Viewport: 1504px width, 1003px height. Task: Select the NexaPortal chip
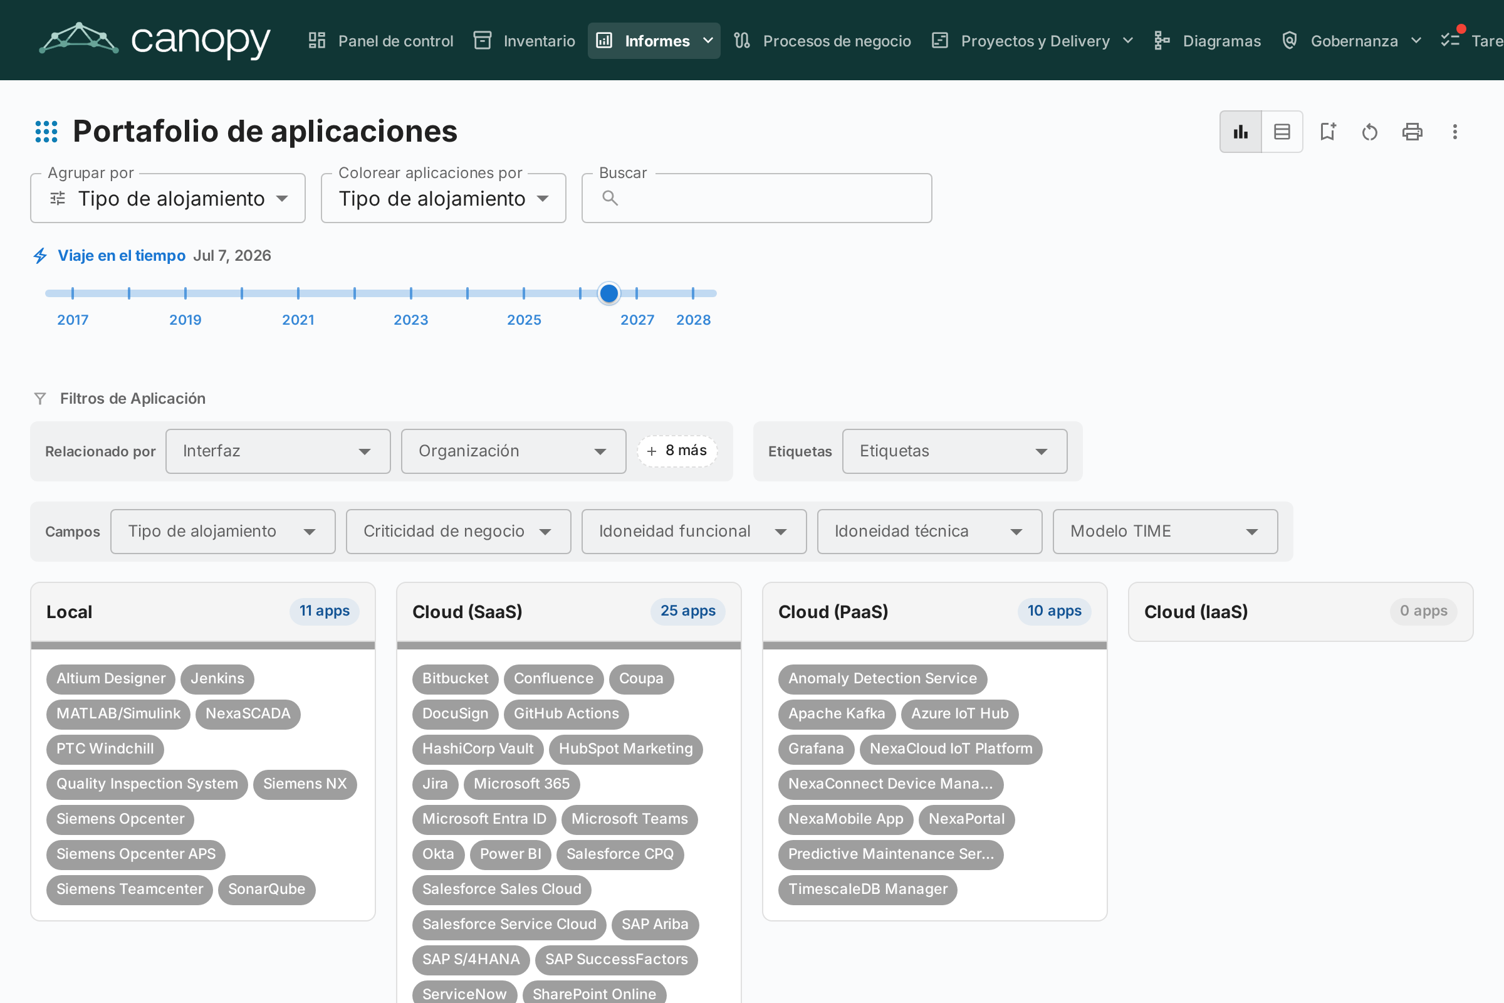(967, 819)
